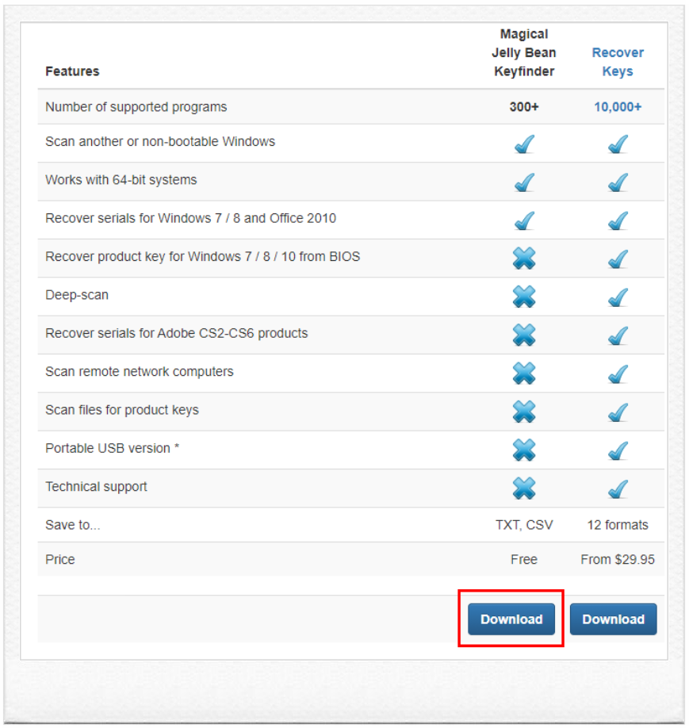Screen dimensions: 689x728
Task: Click the Price row label
Action: [60, 559]
